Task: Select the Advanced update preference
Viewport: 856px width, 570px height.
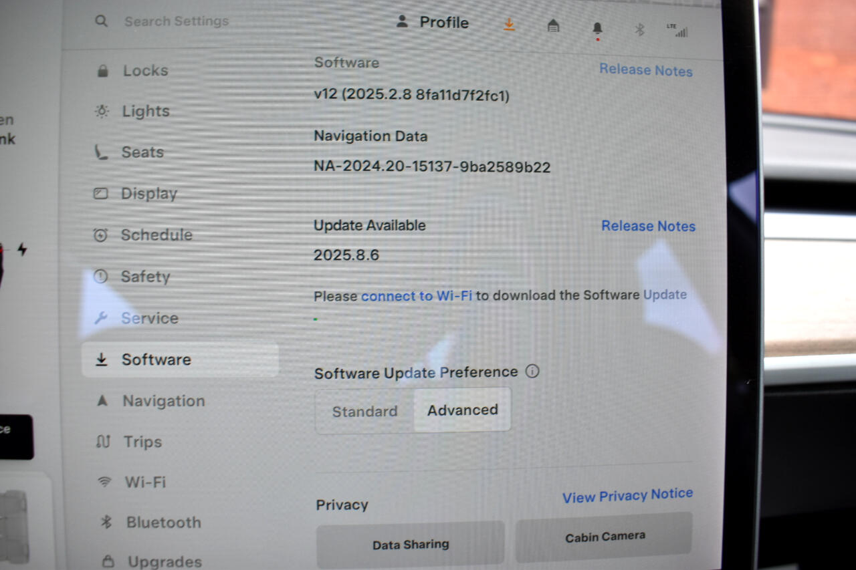Action: 463,410
